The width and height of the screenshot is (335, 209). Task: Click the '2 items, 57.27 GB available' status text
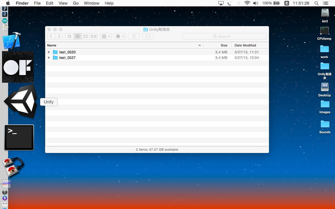[x=157, y=149]
